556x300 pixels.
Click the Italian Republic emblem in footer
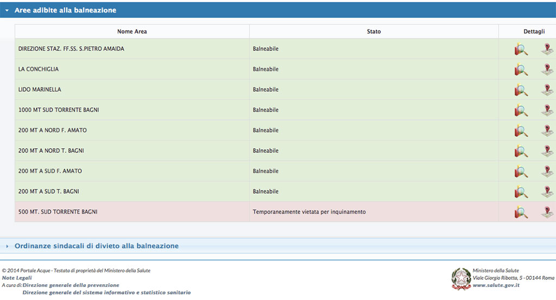pos(461,279)
